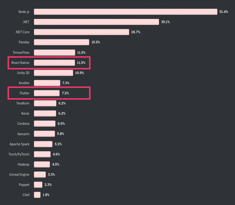235x205 pixels.
Task: Select the highlighted React Native bar
Action: pos(55,63)
